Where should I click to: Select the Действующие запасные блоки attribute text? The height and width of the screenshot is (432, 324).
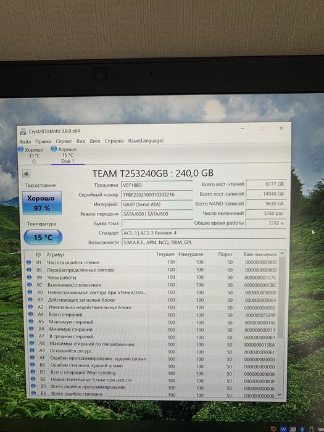click(x=81, y=300)
